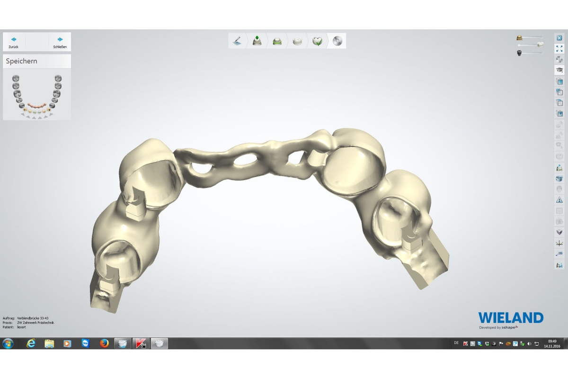This screenshot has width=568, height=379.
Task: Click the measurement annotation tool icon
Action: pyautogui.click(x=559, y=254)
